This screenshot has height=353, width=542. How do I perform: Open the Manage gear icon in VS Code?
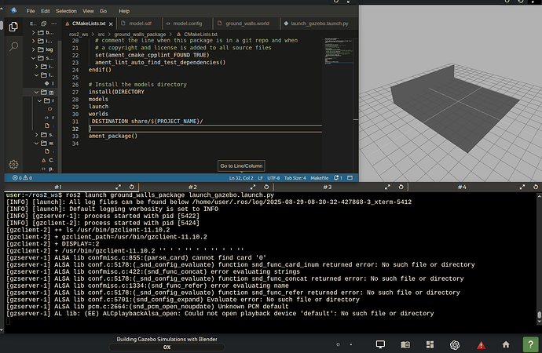pos(13,164)
